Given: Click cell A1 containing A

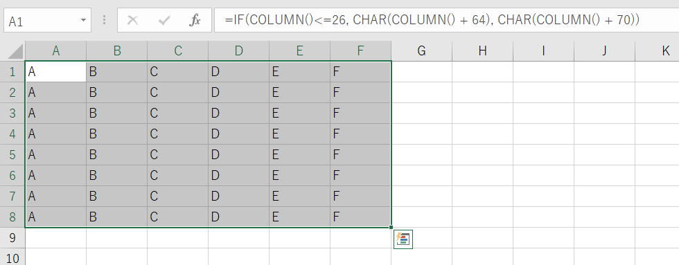Looking at the screenshot, I should 56,72.
